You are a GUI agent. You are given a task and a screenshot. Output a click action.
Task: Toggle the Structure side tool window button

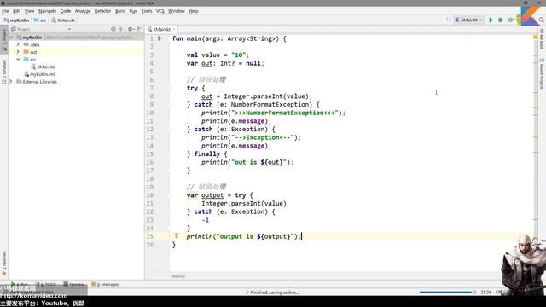click(4, 72)
